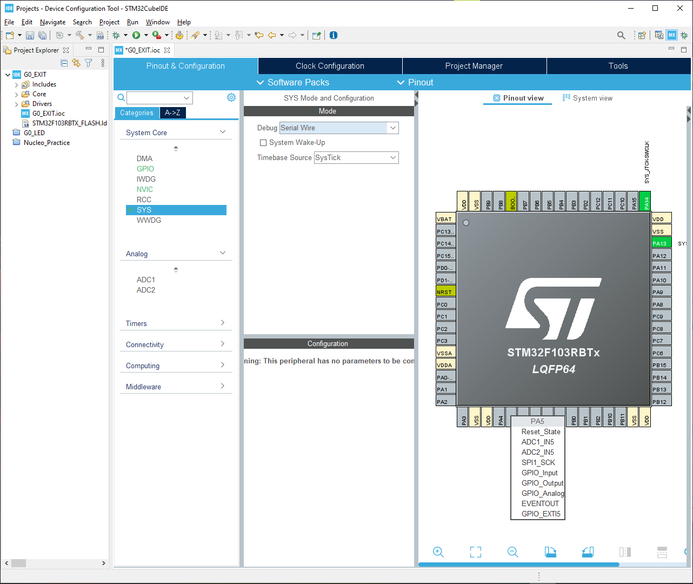Open the Project menu
The width and height of the screenshot is (693, 584).
click(x=109, y=22)
